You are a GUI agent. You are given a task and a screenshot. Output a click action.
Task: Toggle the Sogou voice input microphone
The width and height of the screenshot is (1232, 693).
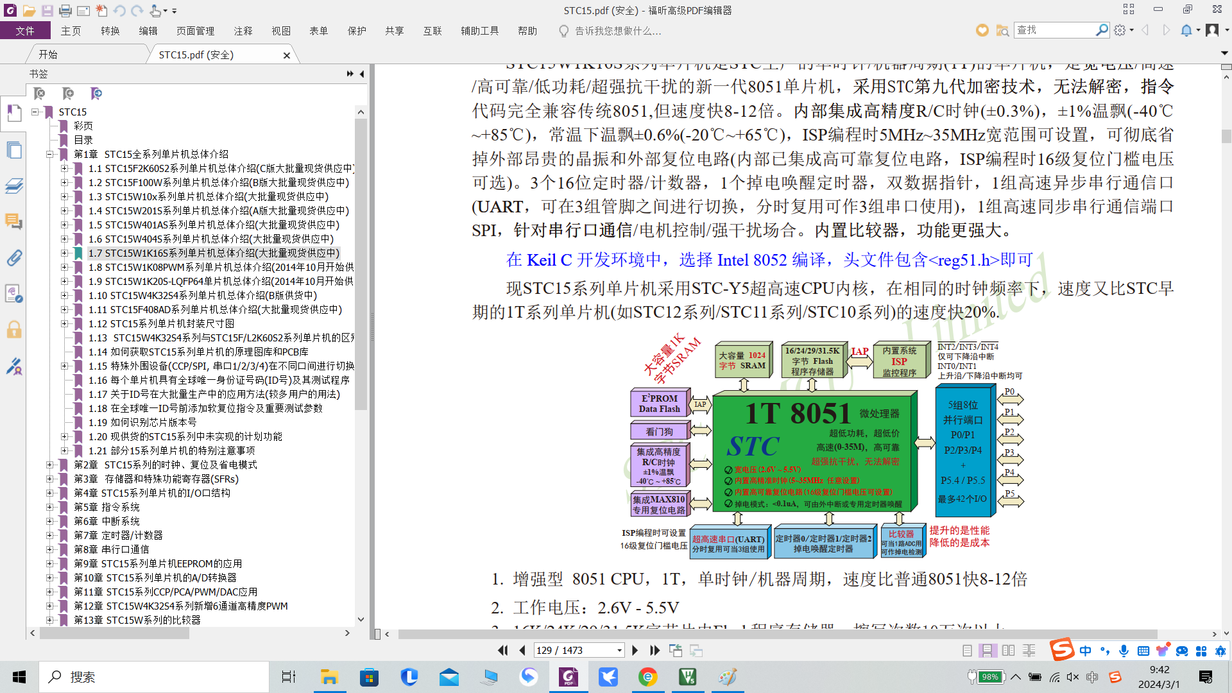click(x=1124, y=651)
